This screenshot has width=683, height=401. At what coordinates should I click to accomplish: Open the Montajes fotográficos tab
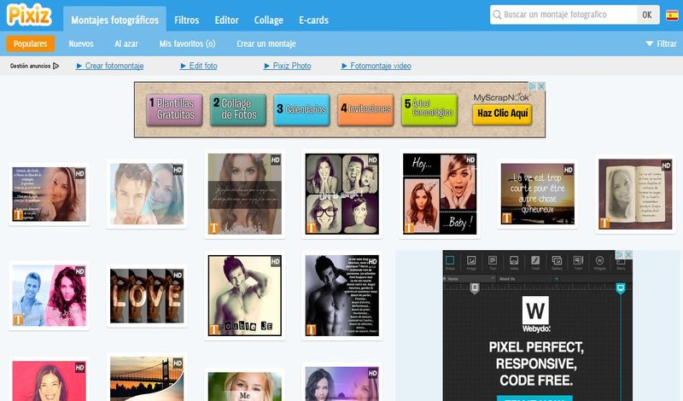(114, 20)
